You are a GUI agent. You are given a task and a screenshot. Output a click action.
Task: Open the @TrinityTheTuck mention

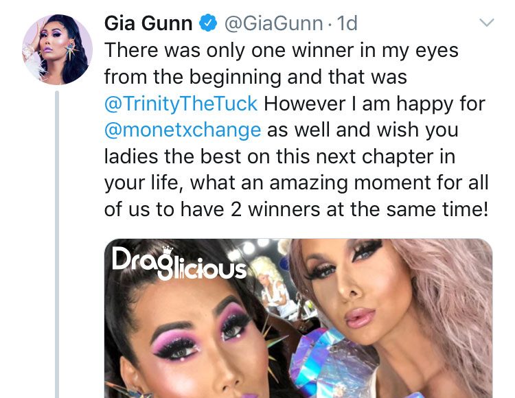tap(181, 104)
